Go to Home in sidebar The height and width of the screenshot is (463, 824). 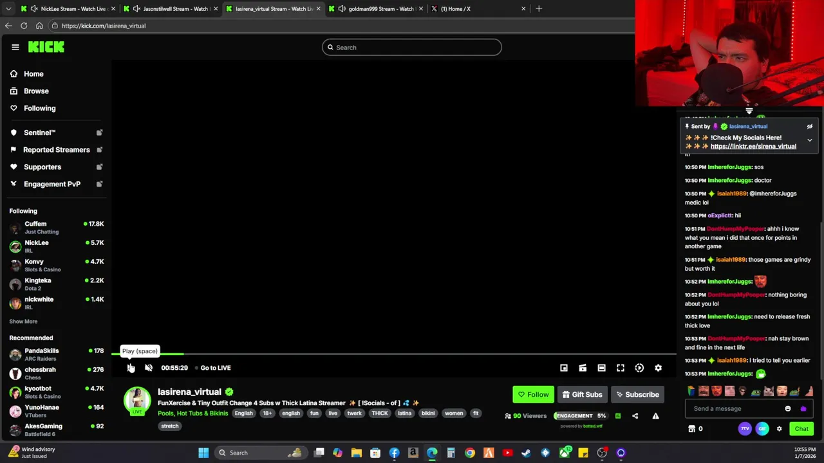tap(33, 74)
